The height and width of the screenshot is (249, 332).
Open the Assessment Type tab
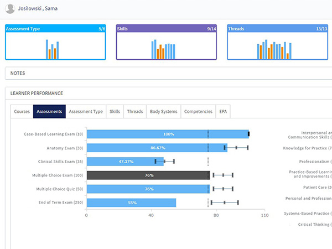pos(86,111)
